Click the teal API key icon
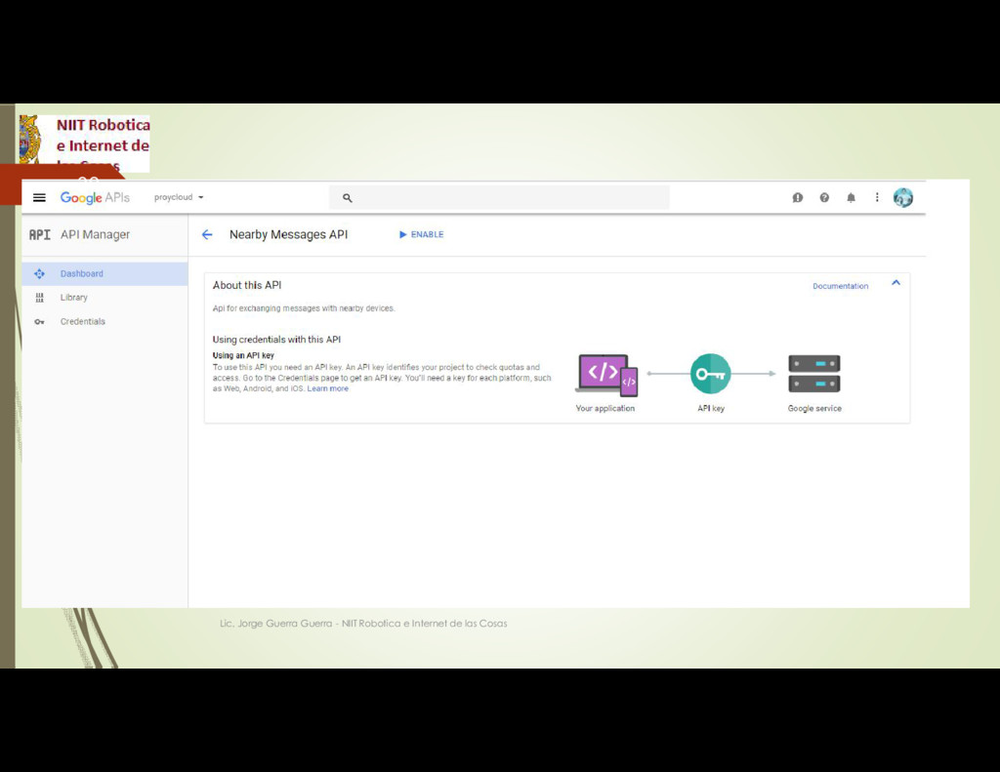Viewport: 1000px width, 772px height. click(x=711, y=374)
